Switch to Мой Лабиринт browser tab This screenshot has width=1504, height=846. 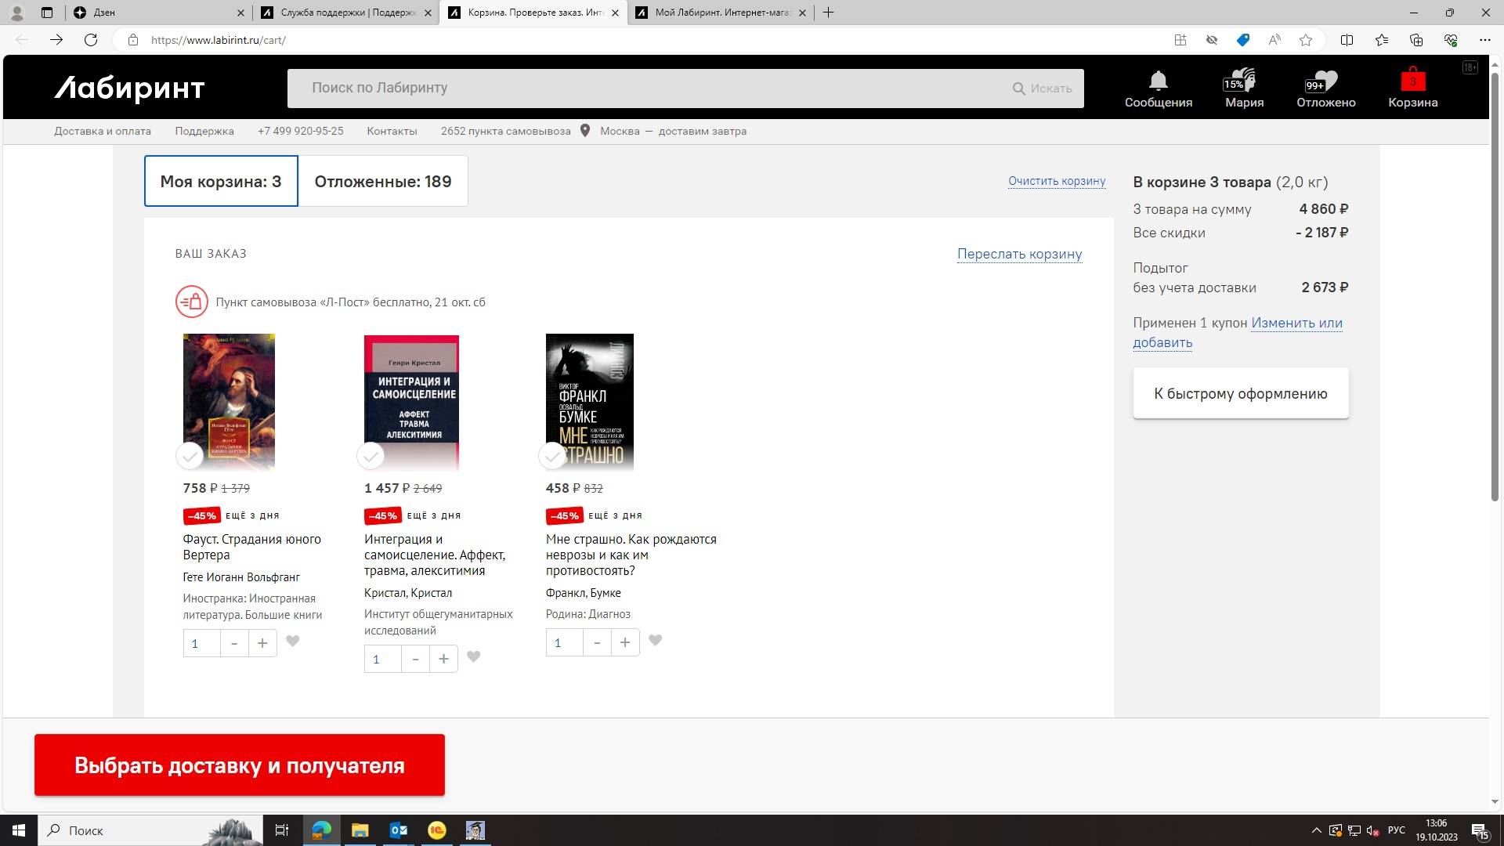coord(721,13)
